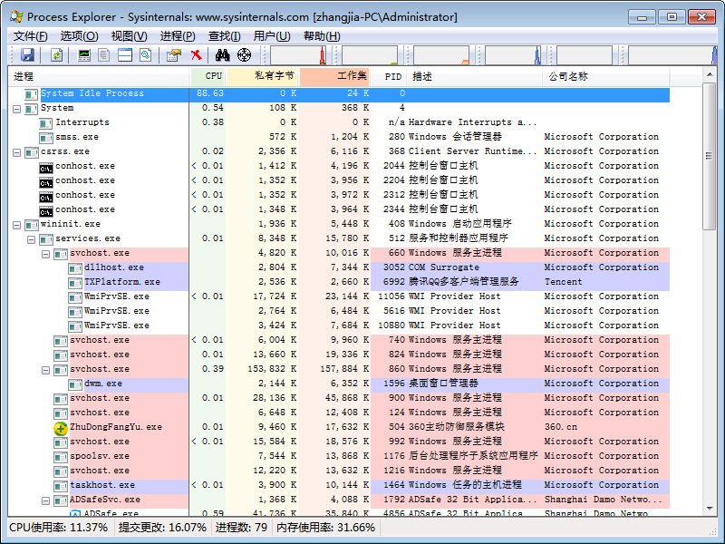Click the Save toolbar icon

(27, 55)
